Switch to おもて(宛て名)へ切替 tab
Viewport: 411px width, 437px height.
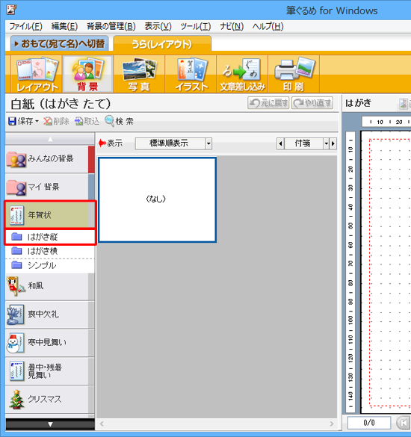tap(59, 44)
